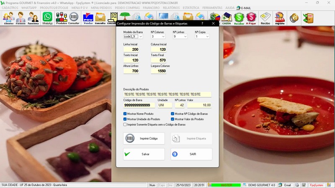Toggle Mostrar Unidade do Produto checkbox

coord(125,119)
